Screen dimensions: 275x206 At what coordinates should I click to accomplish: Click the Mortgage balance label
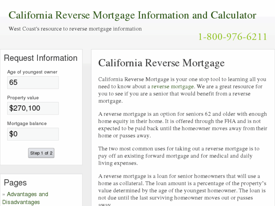point(27,123)
